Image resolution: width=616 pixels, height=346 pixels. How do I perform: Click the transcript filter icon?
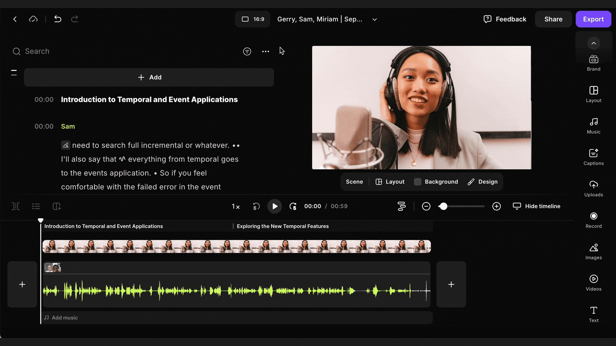(x=247, y=51)
